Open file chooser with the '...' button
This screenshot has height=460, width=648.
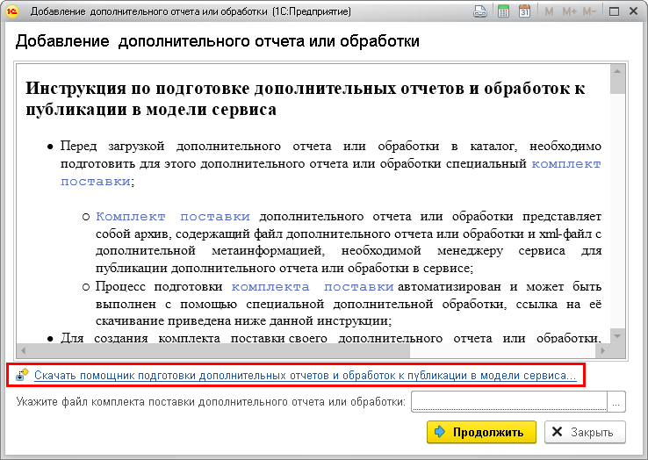[616, 401]
